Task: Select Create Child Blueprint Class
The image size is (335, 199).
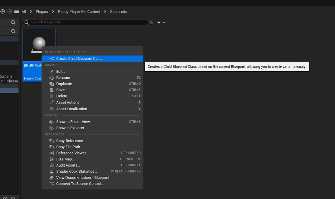Action: coord(79,59)
